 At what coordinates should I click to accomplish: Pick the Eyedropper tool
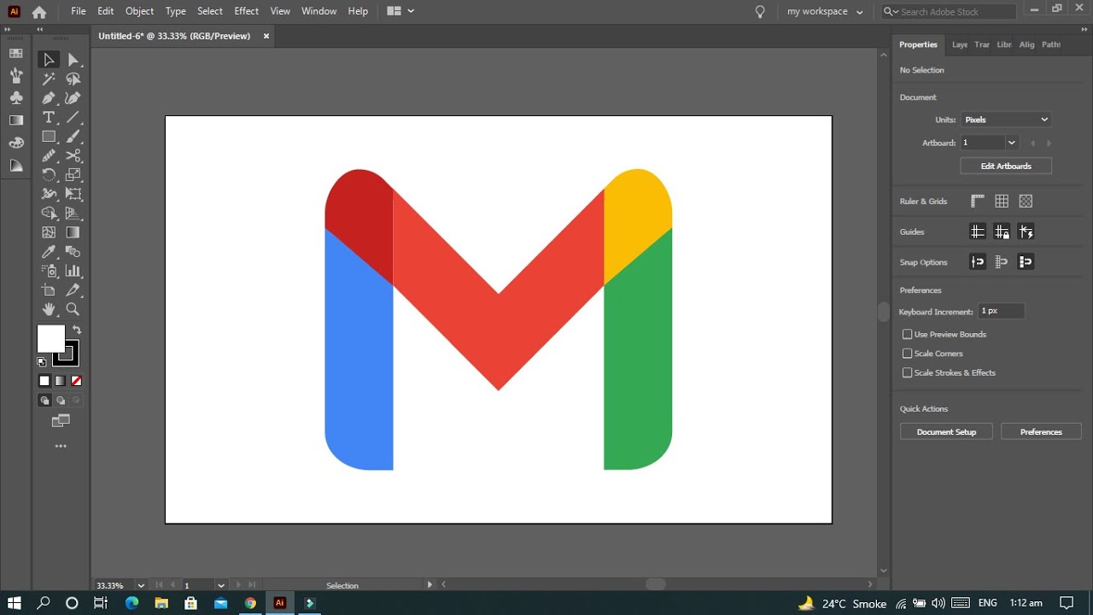pos(49,252)
